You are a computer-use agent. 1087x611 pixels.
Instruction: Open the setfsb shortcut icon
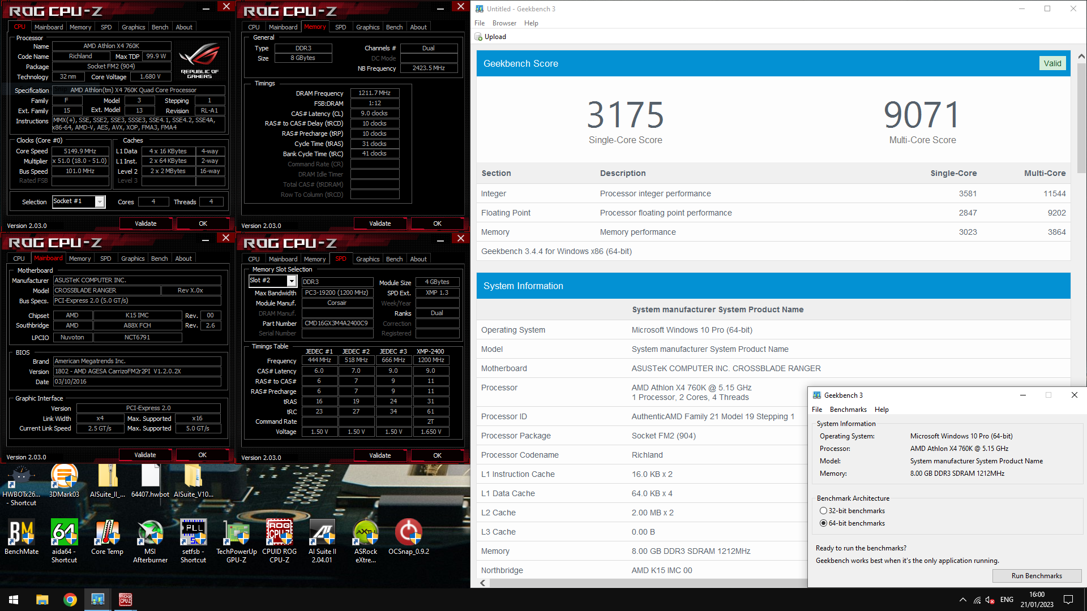point(193,541)
